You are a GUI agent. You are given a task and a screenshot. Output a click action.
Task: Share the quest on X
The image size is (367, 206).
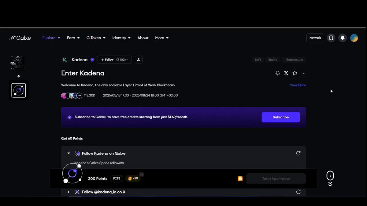click(x=286, y=73)
